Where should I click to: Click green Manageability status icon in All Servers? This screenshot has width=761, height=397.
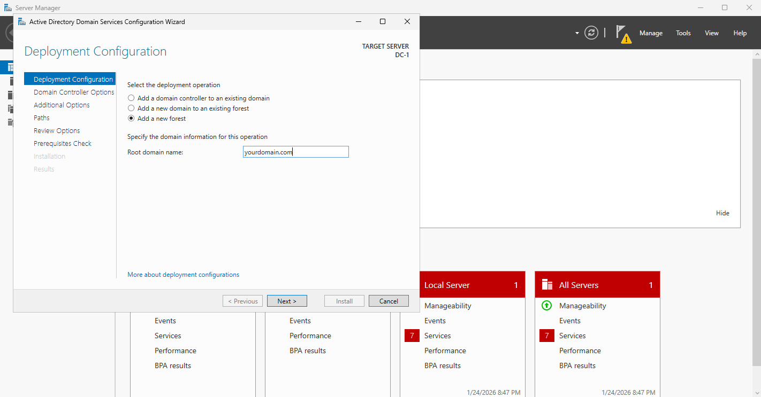coord(546,306)
